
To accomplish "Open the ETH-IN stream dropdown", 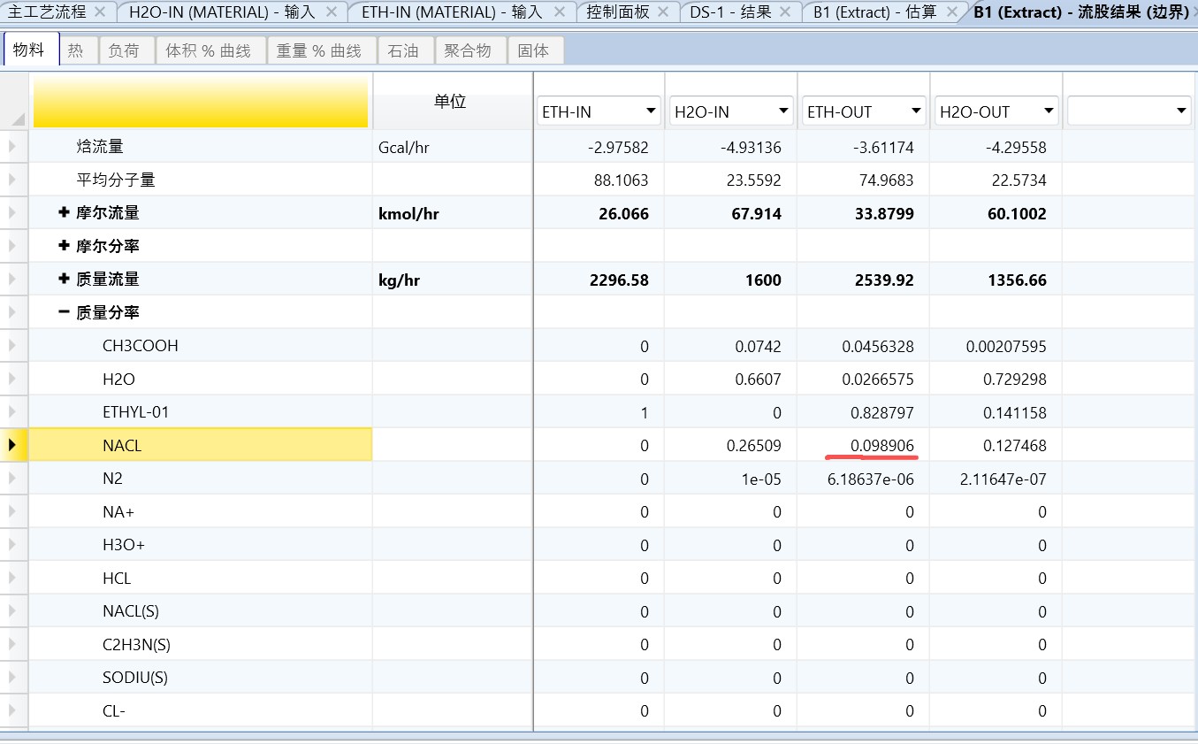I will click(x=651, y=111).
